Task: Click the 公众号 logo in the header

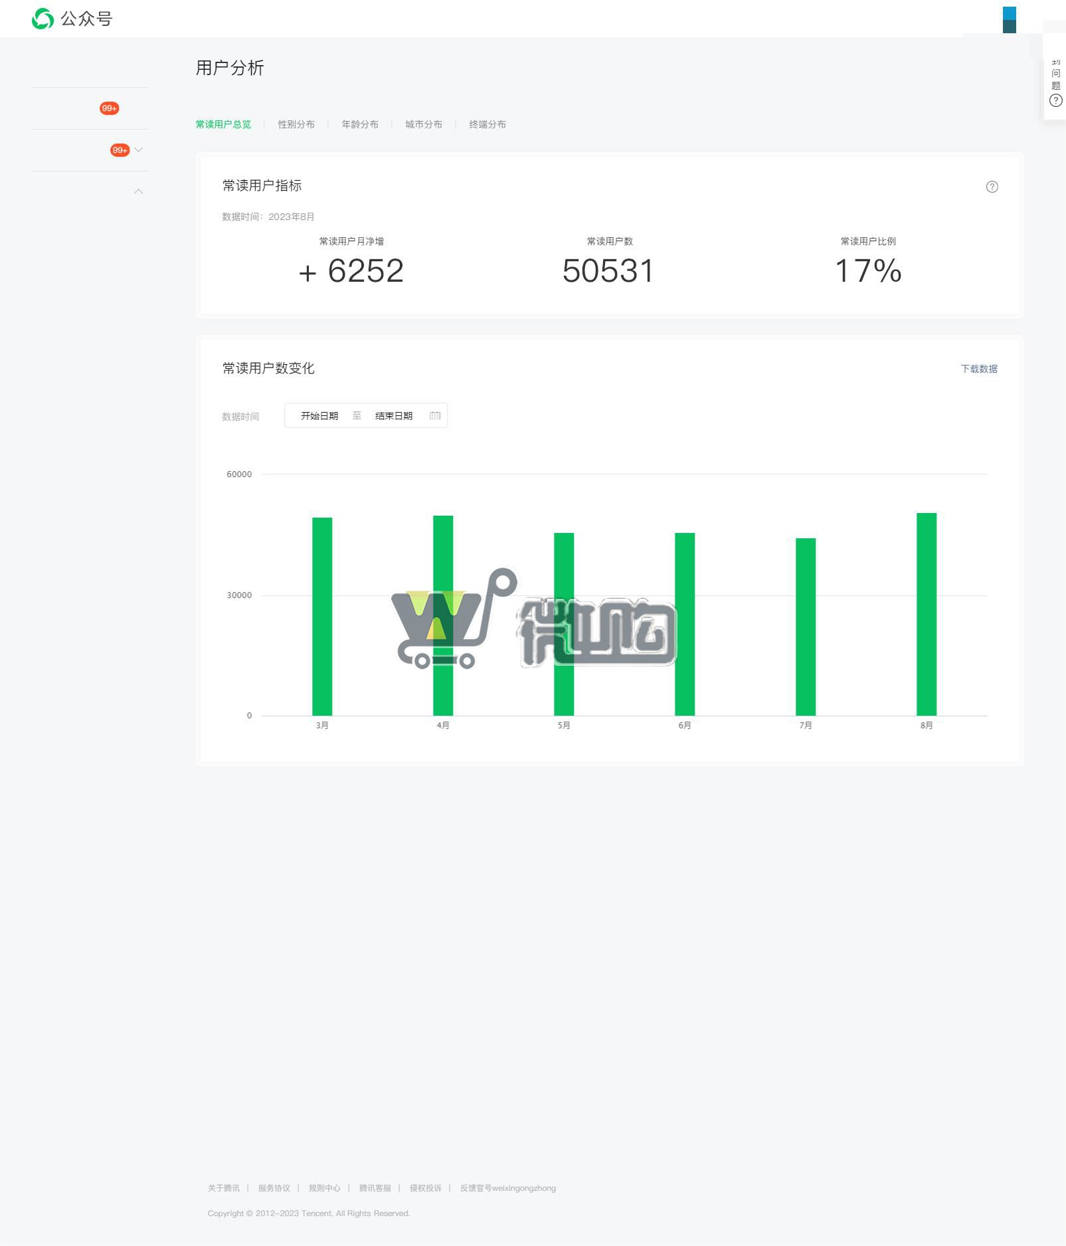Action: pyautogui.click(x=72, y=19)
